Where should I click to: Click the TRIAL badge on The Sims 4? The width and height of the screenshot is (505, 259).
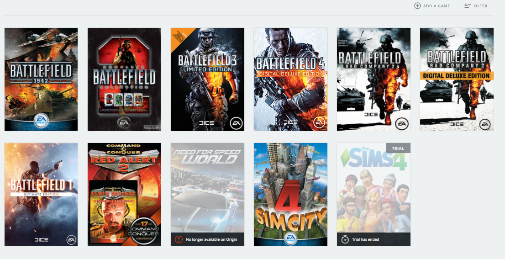tap(398, 148)
